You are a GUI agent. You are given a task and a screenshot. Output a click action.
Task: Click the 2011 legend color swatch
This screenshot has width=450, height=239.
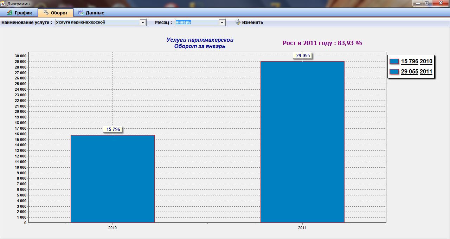point(394,72)
